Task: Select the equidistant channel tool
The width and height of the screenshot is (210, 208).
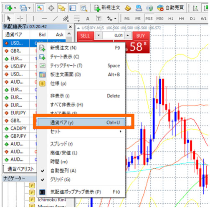Action: pos(66,18)
